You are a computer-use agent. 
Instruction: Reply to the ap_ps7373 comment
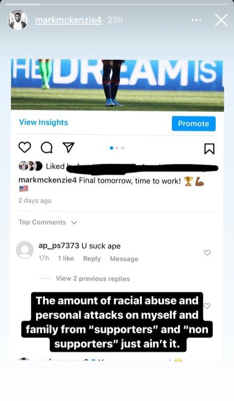pyautogui.click(x=92, y=259)
